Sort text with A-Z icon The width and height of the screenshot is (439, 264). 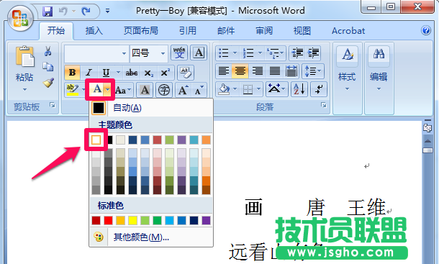299,90
